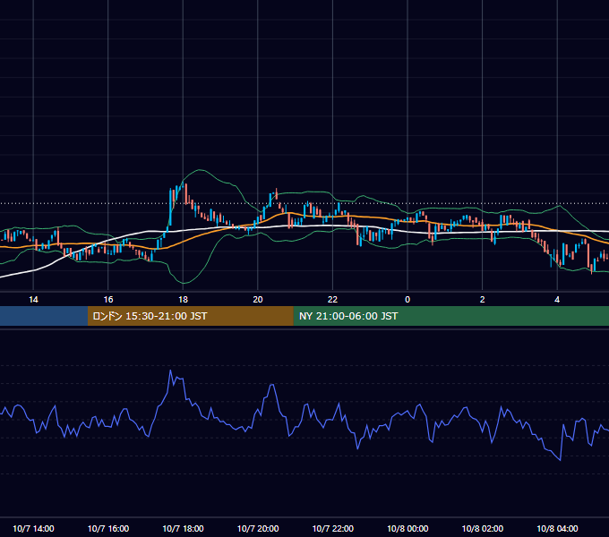Click the oscillator peak near 20:00
This screenshot has width=609, height=537.
pos(272,385)
